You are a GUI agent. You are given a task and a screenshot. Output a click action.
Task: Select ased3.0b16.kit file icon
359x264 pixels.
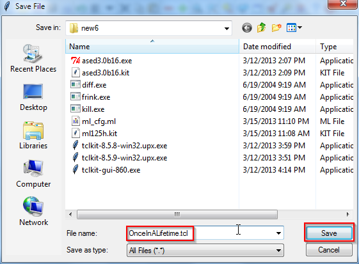point(76,73)
